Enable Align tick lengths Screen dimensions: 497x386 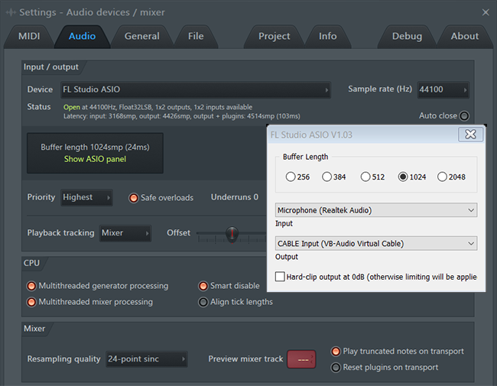coord(203,302)
